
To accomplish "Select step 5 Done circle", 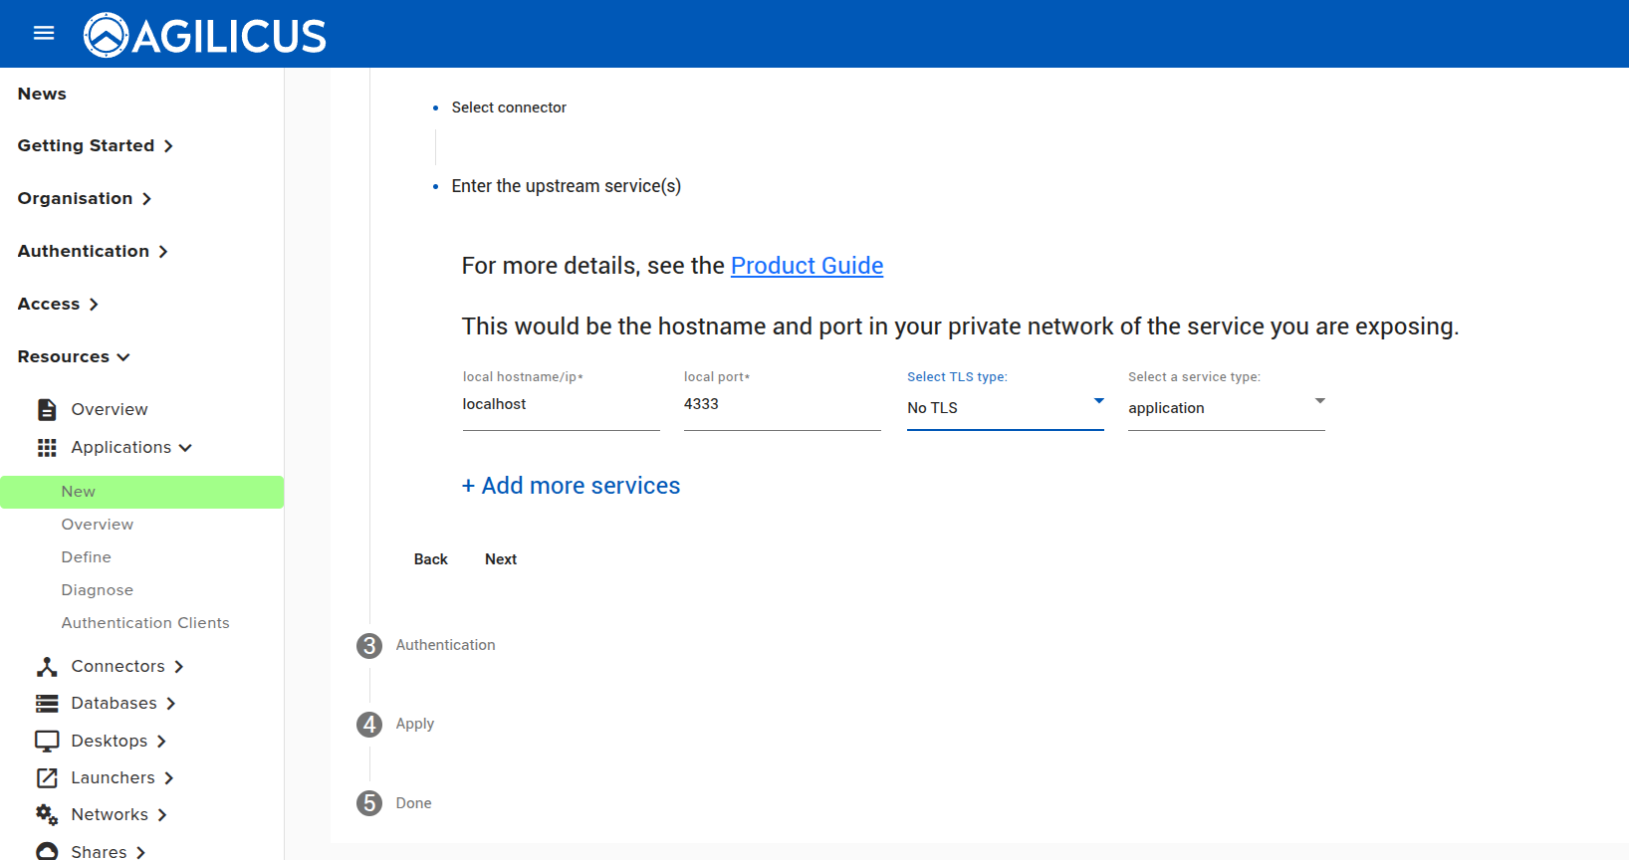I will (x=369, y=803).
